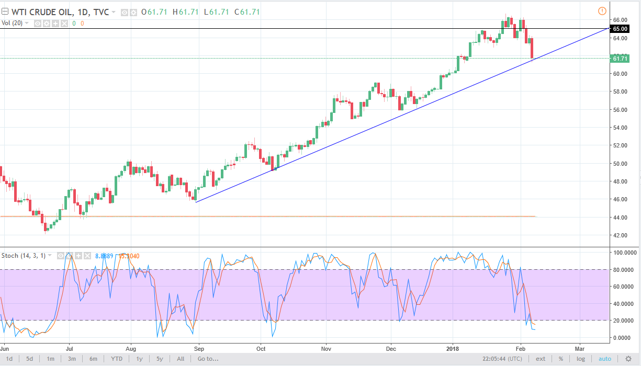Open the WTI CRUDE OIL chart settings gear
The width and height of the screenshot is (641, 366).
(132, 12)
